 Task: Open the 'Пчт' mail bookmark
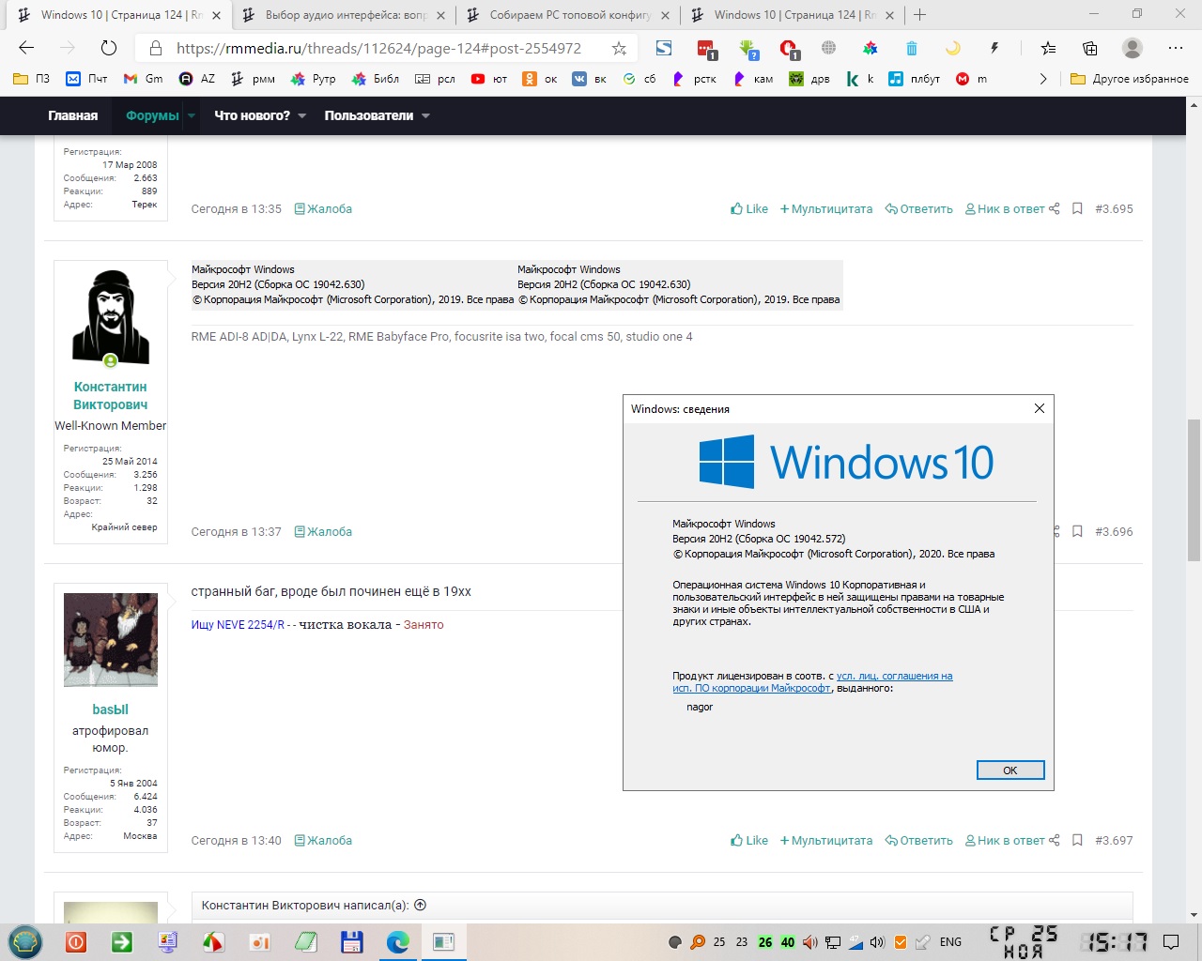(86, 79)
